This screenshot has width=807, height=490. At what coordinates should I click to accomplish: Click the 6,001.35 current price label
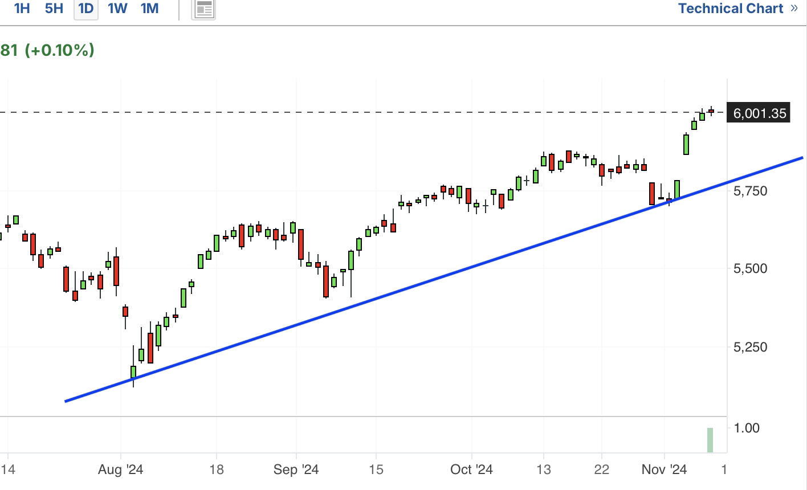[x=759, y=113]
